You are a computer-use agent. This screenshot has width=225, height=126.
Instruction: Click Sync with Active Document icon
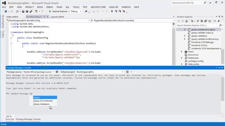198,21
